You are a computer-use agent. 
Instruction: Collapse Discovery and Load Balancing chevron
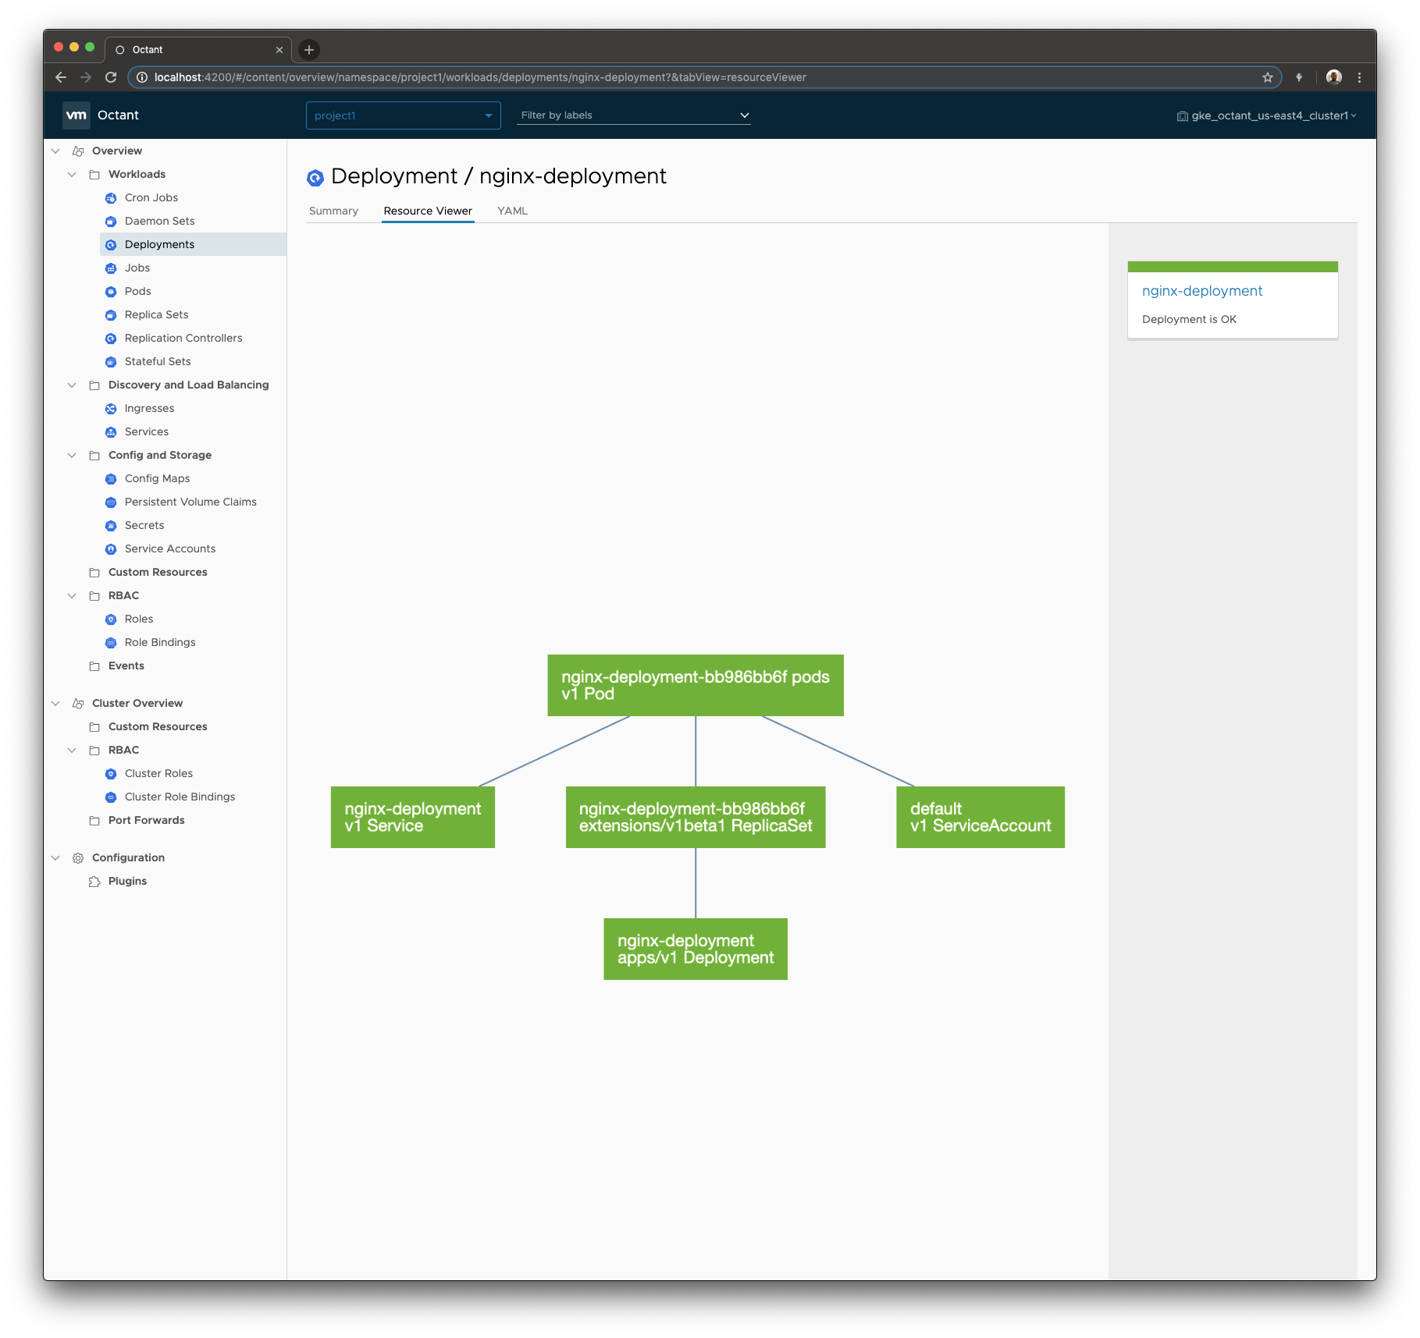(x=73, y=385)
